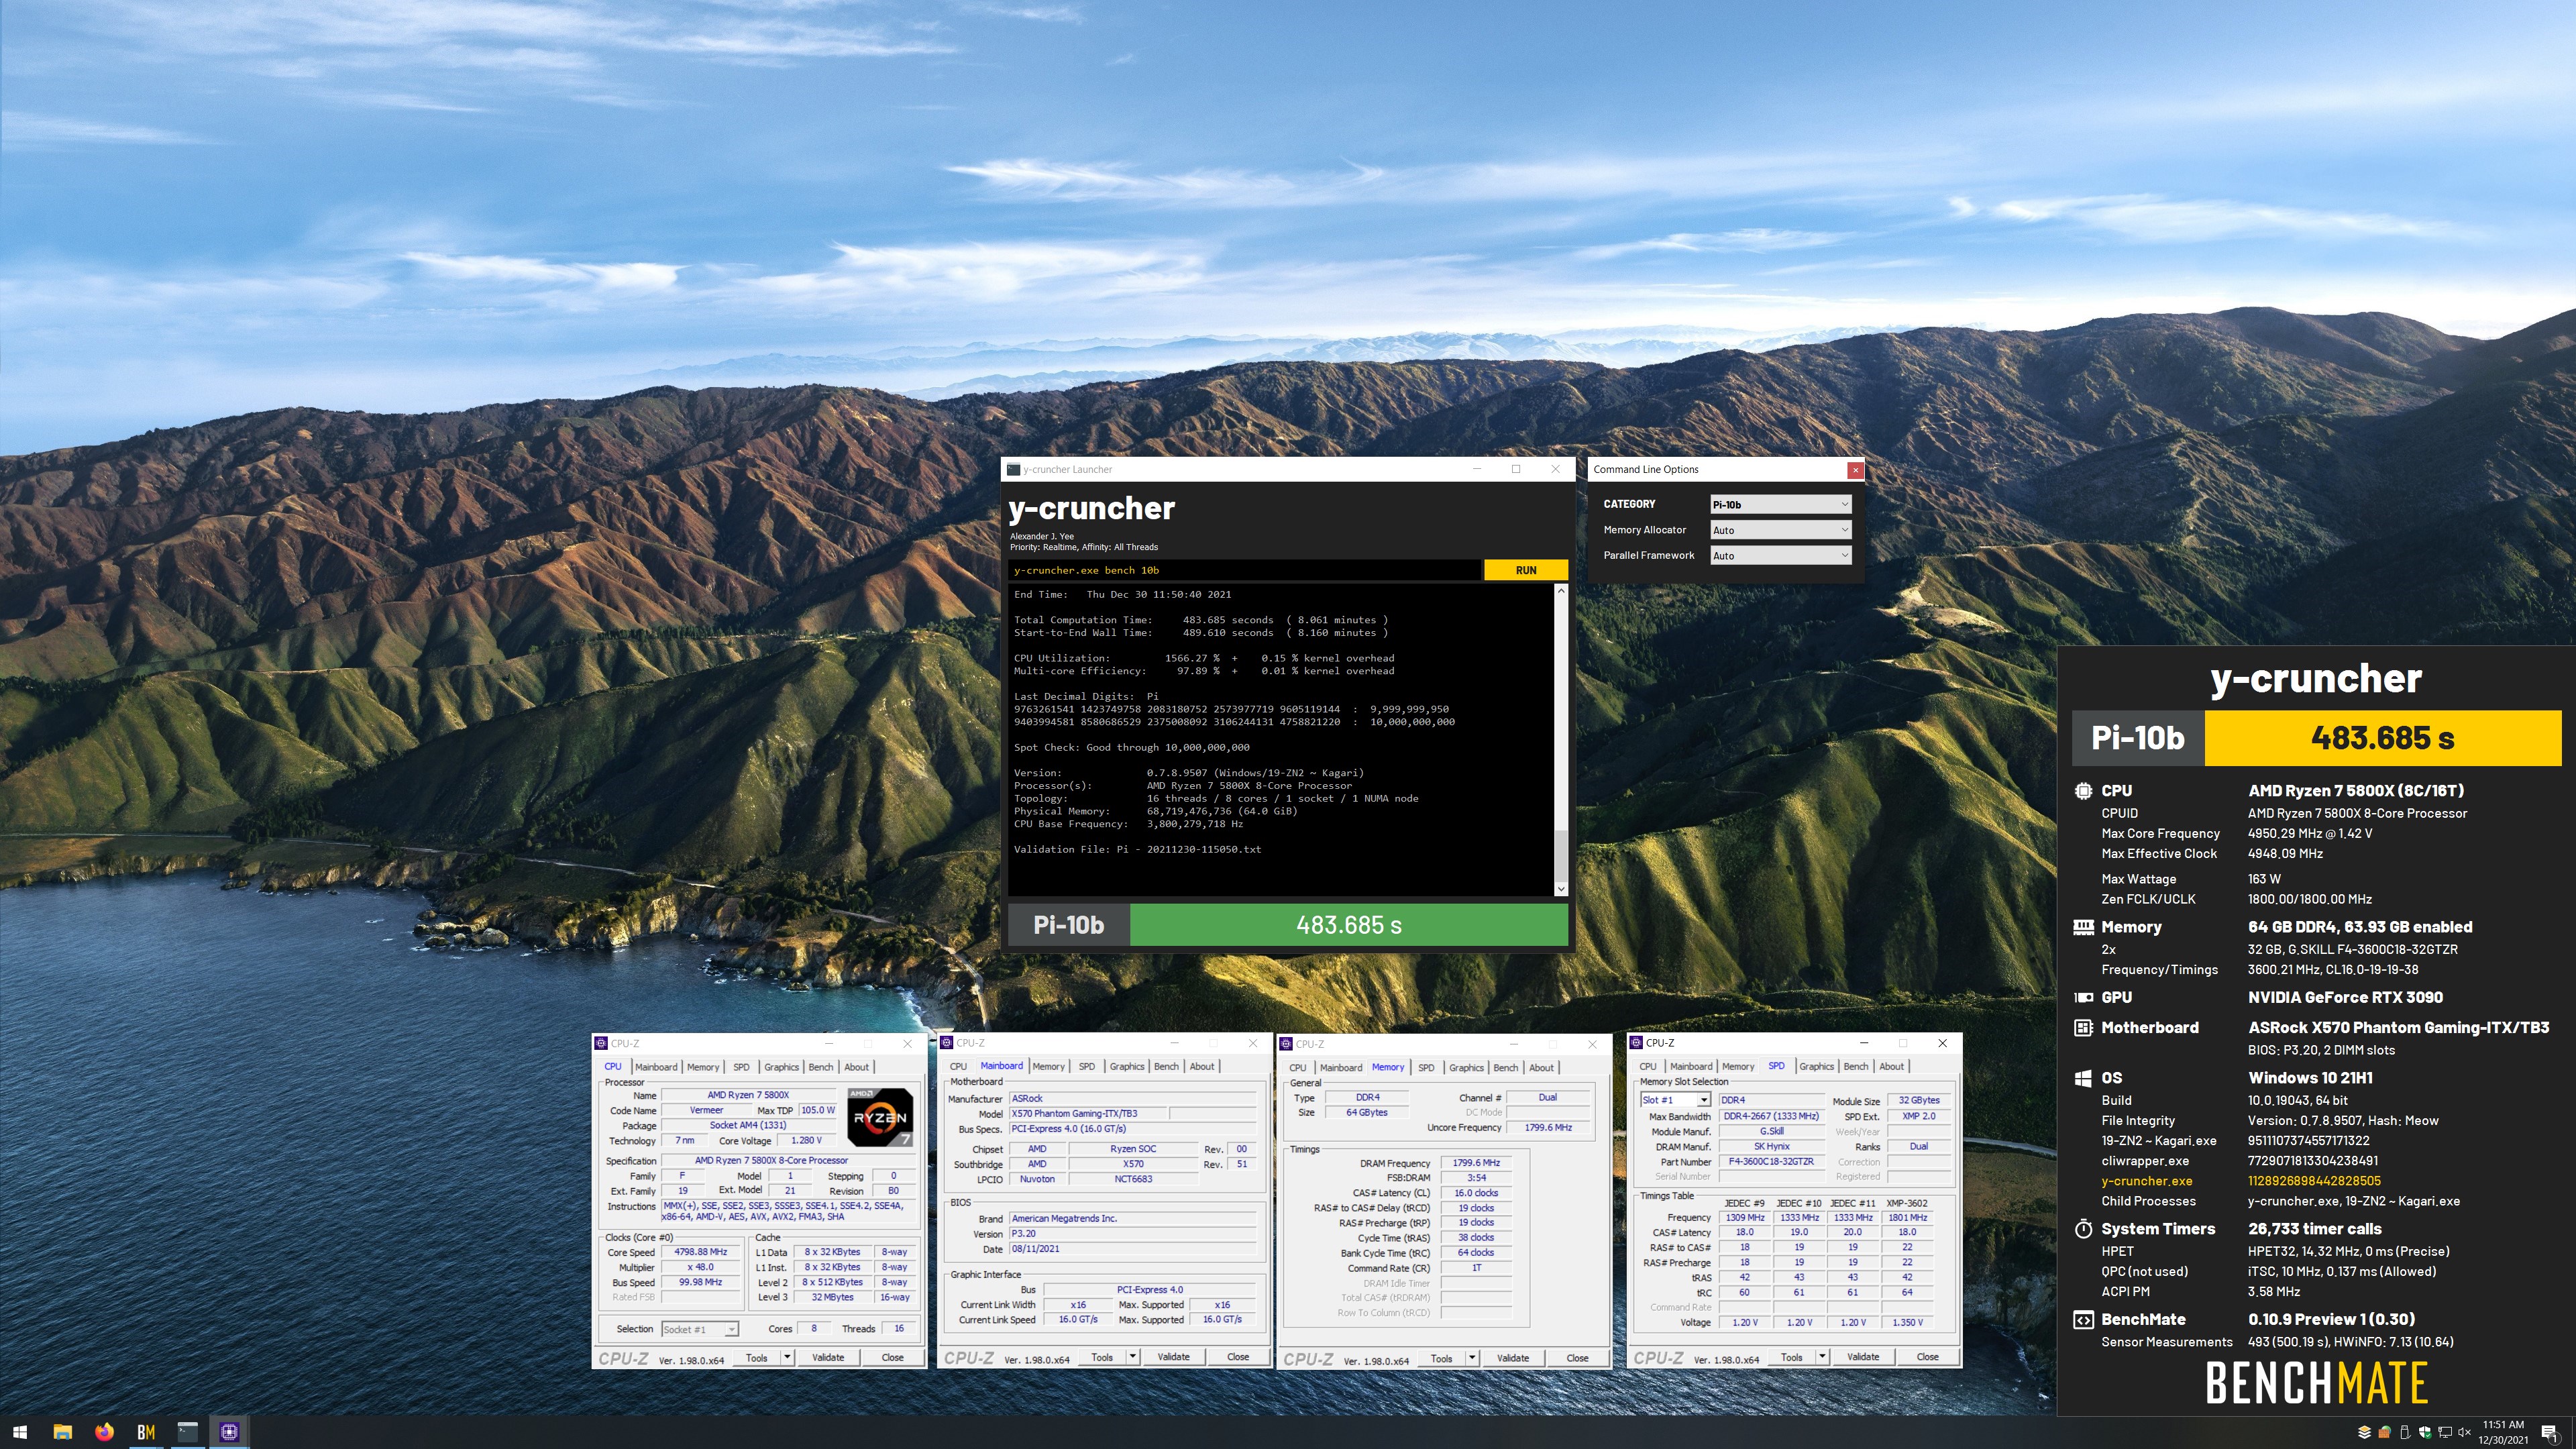Open the BenchMate taskbar icon
This screenshot has height=1449, width=2576.
click(x=146, y=1432)
